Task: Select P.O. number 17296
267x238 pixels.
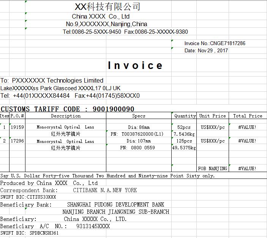Action: click(x=17, y=141)
